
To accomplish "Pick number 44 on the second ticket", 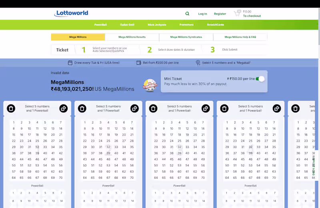I will click(93, 159).
